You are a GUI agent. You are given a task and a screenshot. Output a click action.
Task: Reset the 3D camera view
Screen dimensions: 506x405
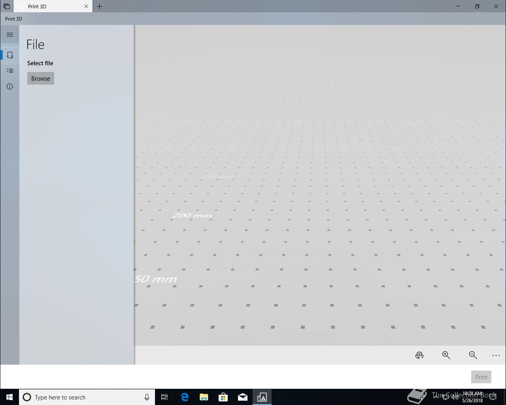tap(419, 355)
